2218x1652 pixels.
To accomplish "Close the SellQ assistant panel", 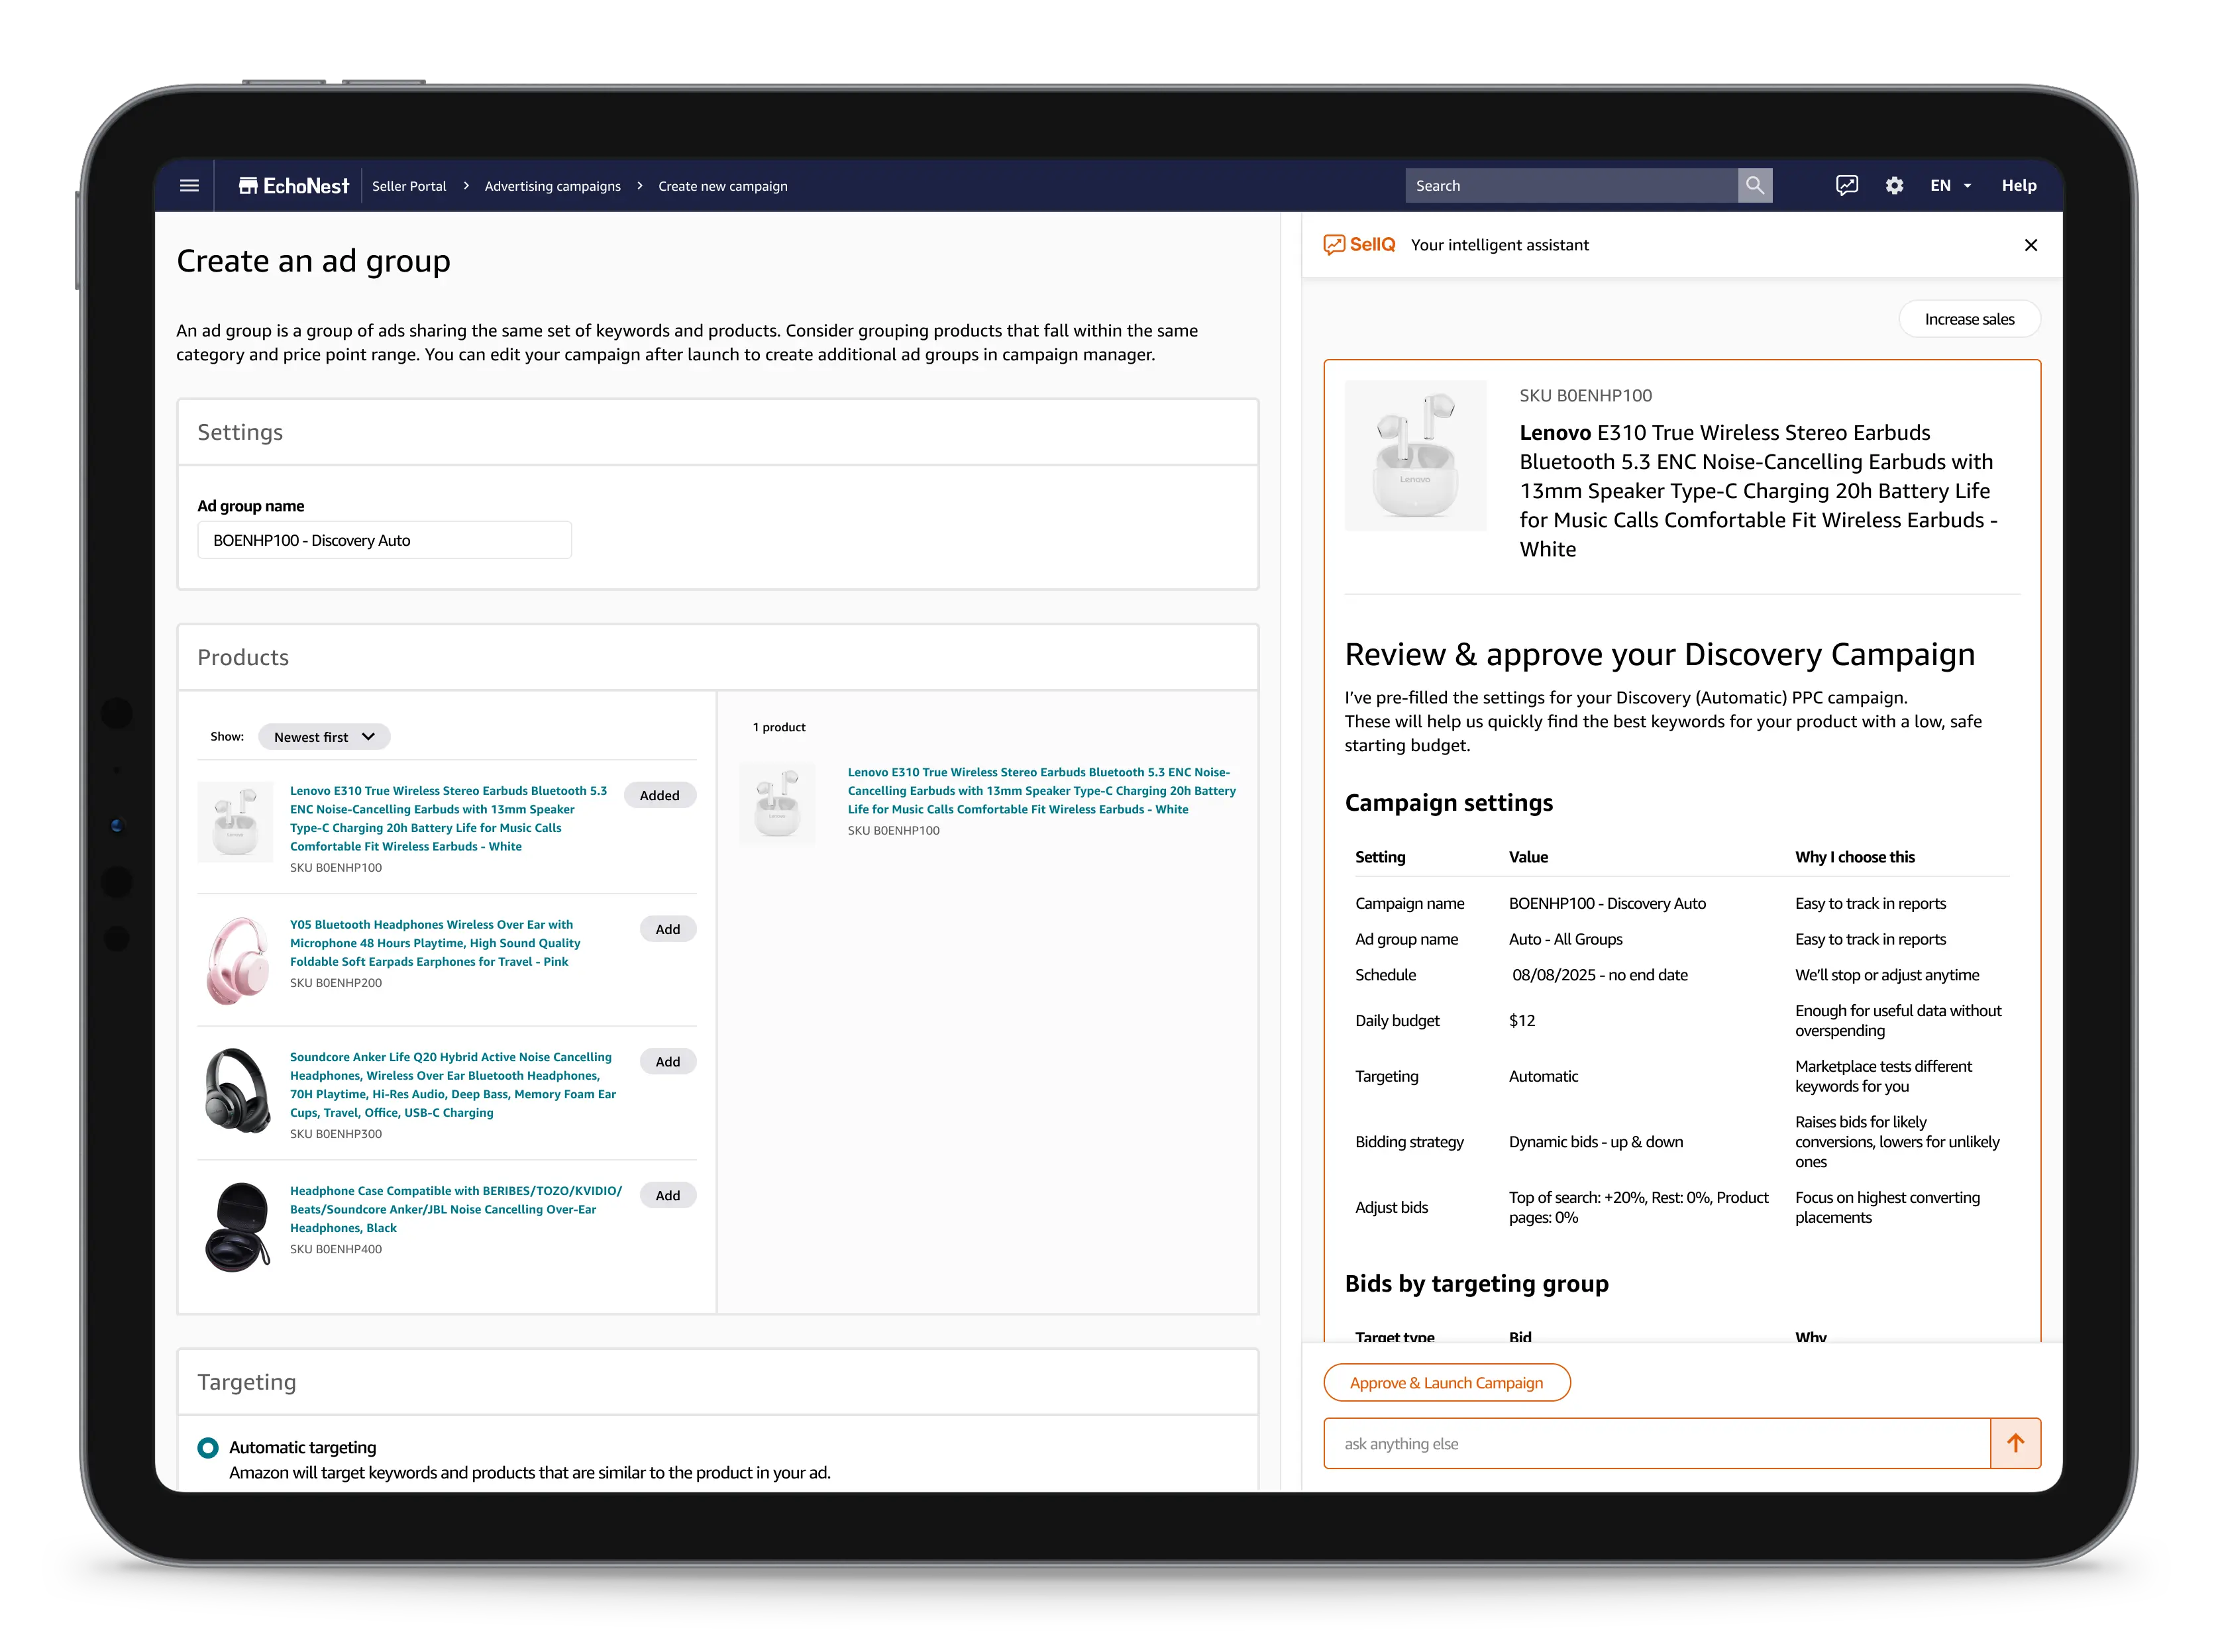I will pyautogui.click(x=2030, y=245).
